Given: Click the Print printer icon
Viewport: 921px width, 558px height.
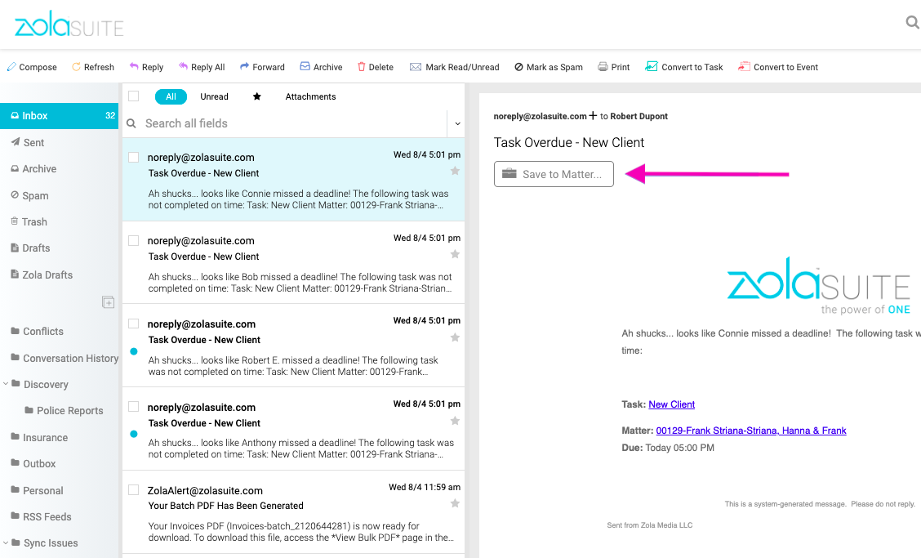Looking at the screenshot, I should pyautogui.click(x=603, y=66).
